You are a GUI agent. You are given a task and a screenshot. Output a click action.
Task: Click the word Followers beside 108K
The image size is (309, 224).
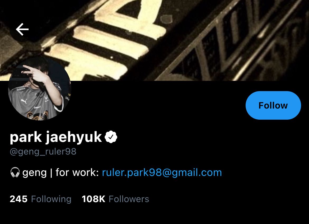(x=129, y=199)
